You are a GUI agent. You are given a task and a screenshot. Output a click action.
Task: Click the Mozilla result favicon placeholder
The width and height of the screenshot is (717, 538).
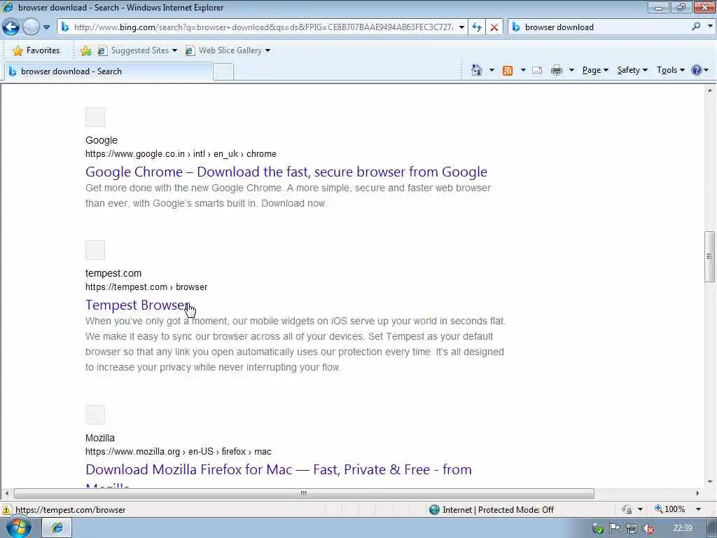95,415
